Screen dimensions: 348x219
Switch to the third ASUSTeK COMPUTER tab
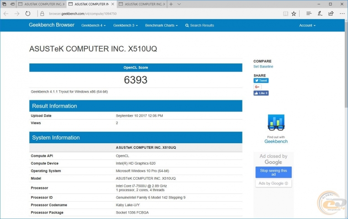pyautogui.click(x=142, y=4)
